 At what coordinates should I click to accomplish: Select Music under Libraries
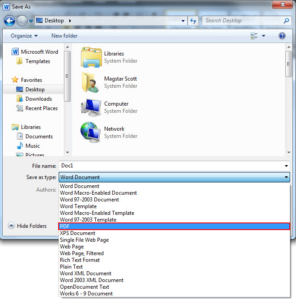coord(28,145)
